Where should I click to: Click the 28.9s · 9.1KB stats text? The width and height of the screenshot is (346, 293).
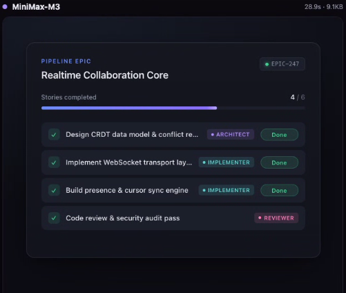tap(324, 7)
